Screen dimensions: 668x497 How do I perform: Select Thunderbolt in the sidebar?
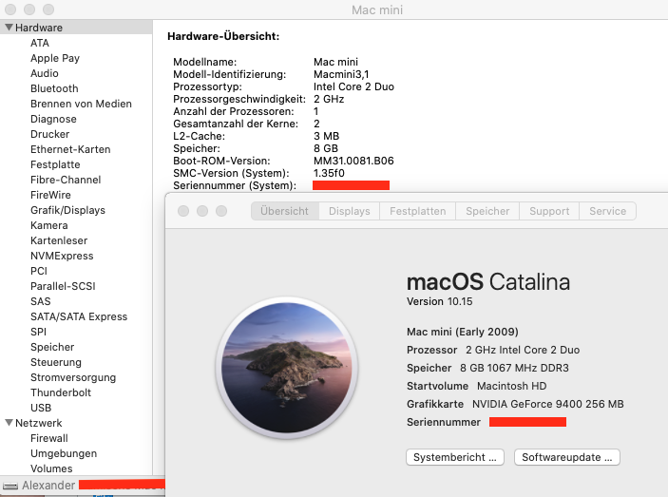(x=61, y=392)
